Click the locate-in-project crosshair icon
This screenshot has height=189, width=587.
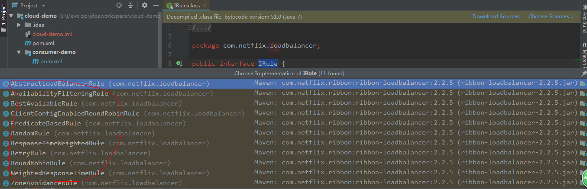(x=119, y=6)
